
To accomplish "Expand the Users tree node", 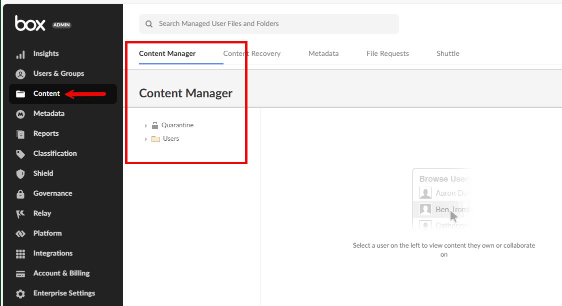I will (x=146, y=139).
